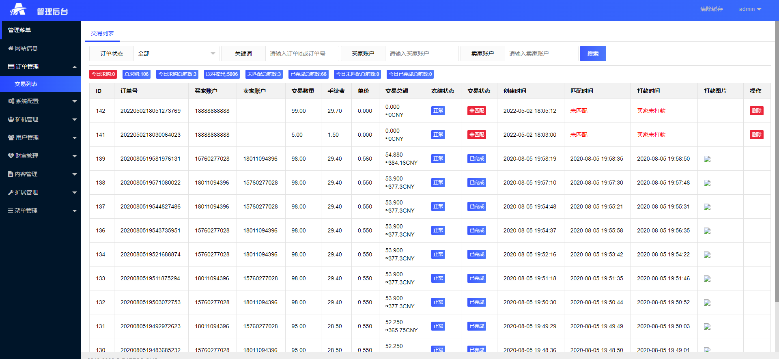Click the 今日求购:0 red badge
This screenshot has width=779, height=359.
(103, 74)
